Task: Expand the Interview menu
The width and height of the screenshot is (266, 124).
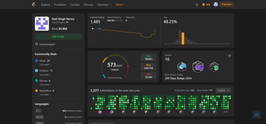Action: pyautogui.click(x=104, y=5)
